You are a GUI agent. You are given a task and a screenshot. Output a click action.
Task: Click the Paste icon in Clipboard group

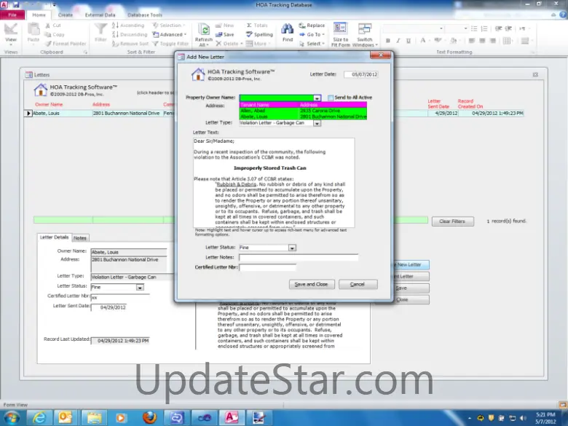click(33, 33)
